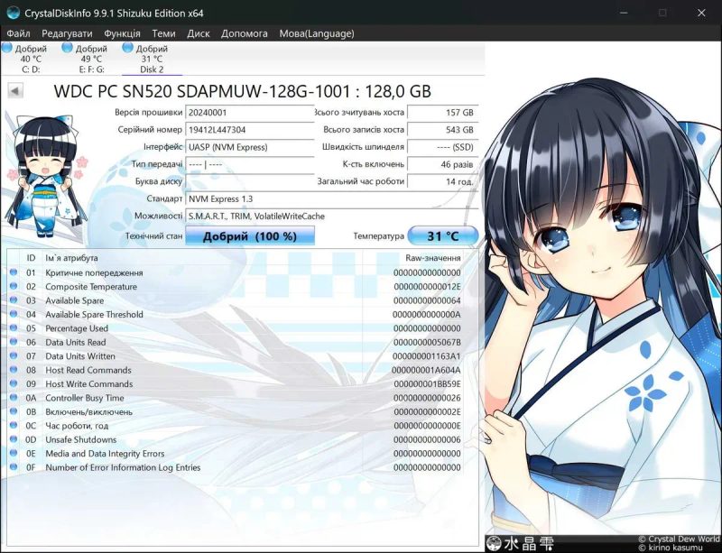Image resolution: width=722 pixels, height=553 pixels.
Task: Click the status orb of Unsafe Shutdowns row
Action: 14,438
